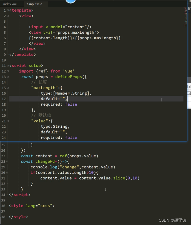The height and width of the screenshot is (225, 191).
Task: Fold the changeHd function on line 28
Action: click(x=7, y=162)
